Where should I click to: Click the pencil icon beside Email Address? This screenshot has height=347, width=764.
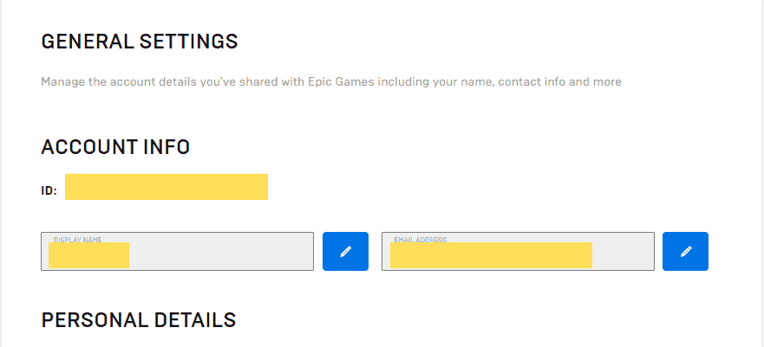(686, 251)
